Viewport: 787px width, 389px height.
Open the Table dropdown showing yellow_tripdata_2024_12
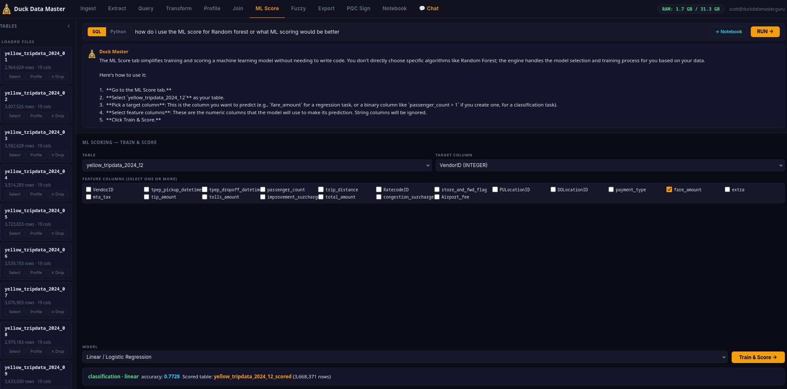257,165
